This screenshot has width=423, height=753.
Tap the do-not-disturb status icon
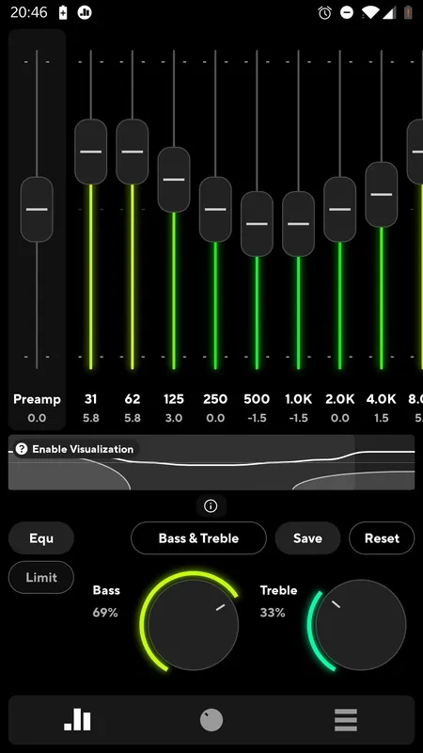(347, 12)
